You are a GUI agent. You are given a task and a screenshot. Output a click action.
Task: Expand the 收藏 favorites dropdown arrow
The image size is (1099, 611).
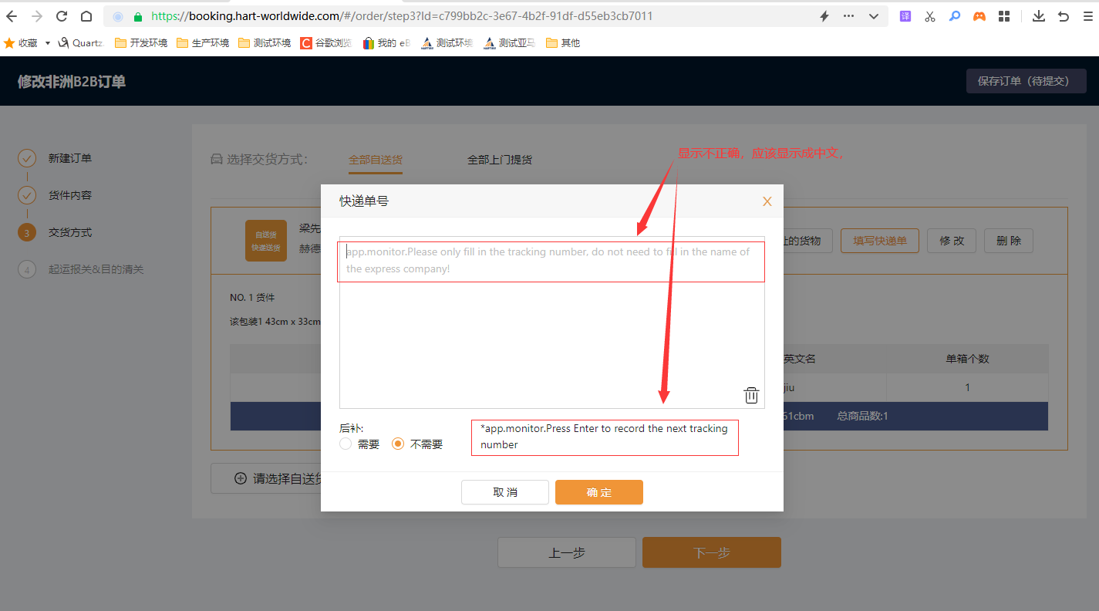click(48, 43)
